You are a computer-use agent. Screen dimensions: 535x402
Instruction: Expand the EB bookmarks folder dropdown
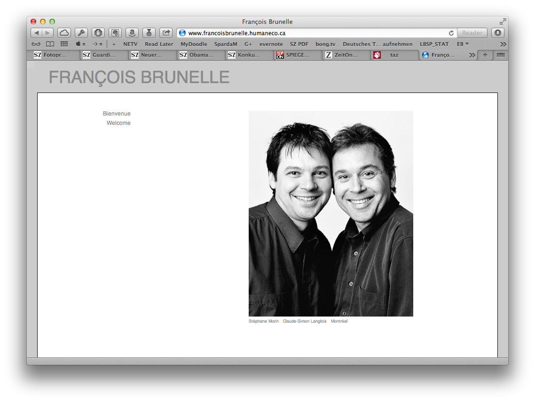tap(463, 44)
